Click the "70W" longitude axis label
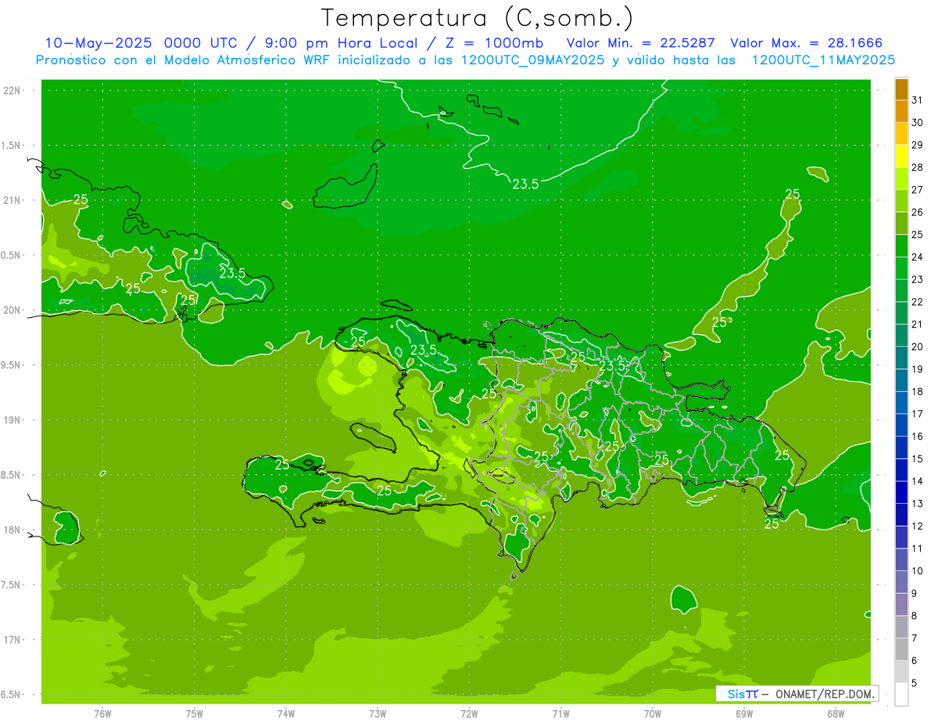Viewport: 938px width, 724px height. tap(653, 714)
